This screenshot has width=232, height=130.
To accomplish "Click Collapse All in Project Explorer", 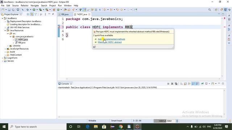I will tap(28, 14).
